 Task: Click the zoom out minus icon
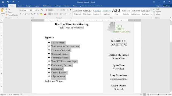coord(151,94)
